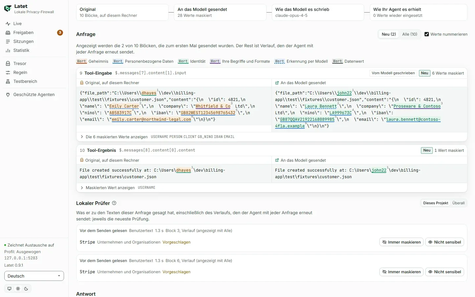
Task: Click Nicht sensibel for Block 6 Stripe
Action: (x=445, y=272)
